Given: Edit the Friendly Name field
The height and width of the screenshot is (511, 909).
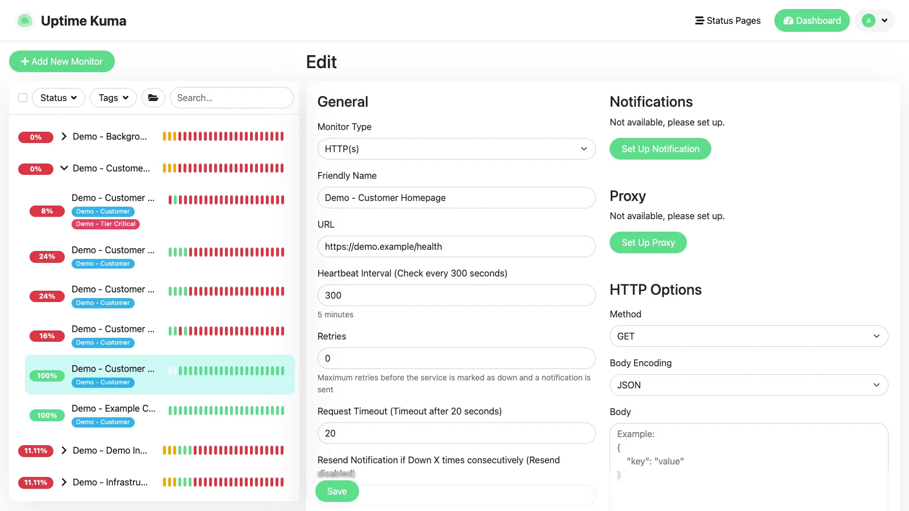Looking at the screenshot, I should [456, 198].
